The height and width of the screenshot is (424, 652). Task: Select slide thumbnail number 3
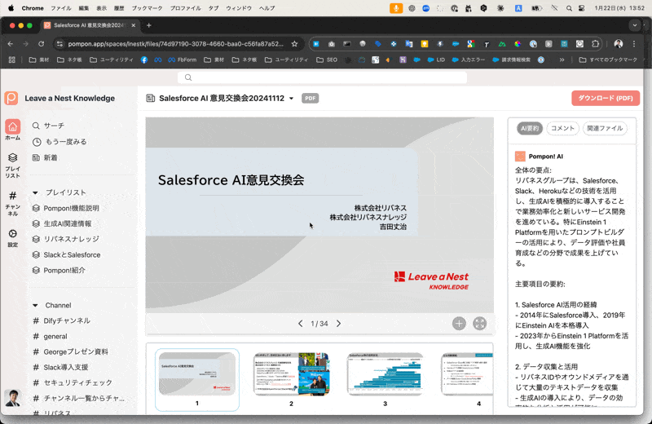pyautogui.click(x=385, y=375)
